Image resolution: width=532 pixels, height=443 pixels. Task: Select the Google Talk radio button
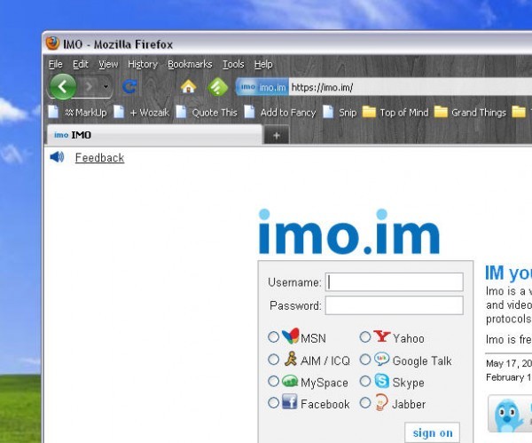coord(365,360)
